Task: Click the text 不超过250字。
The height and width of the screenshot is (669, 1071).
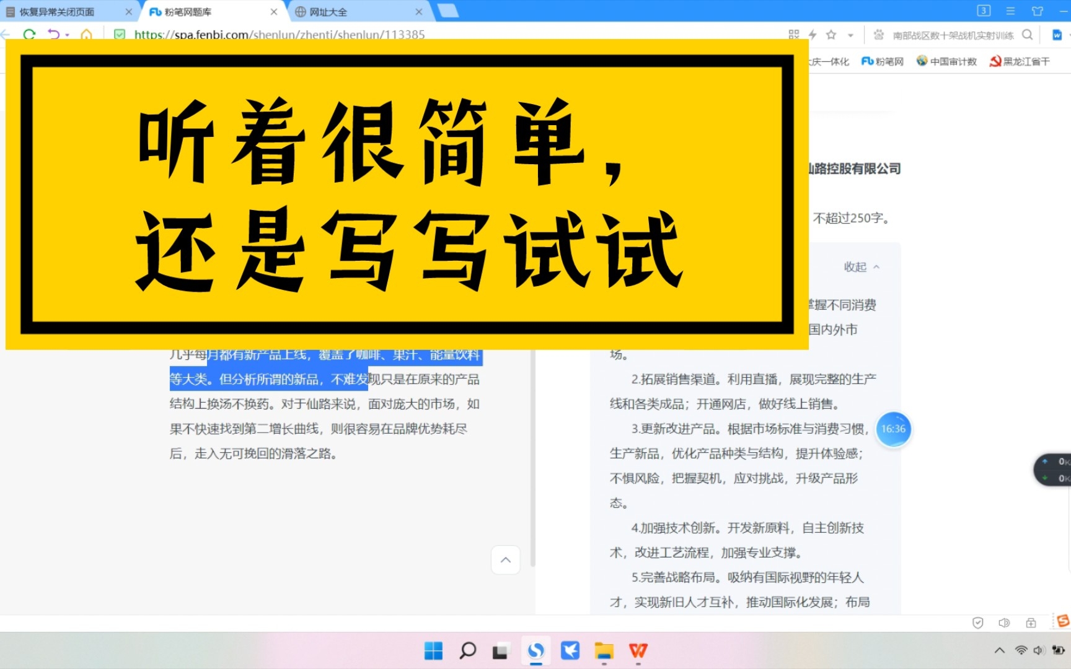Action: pyautogui.click(x=852, y=218)
